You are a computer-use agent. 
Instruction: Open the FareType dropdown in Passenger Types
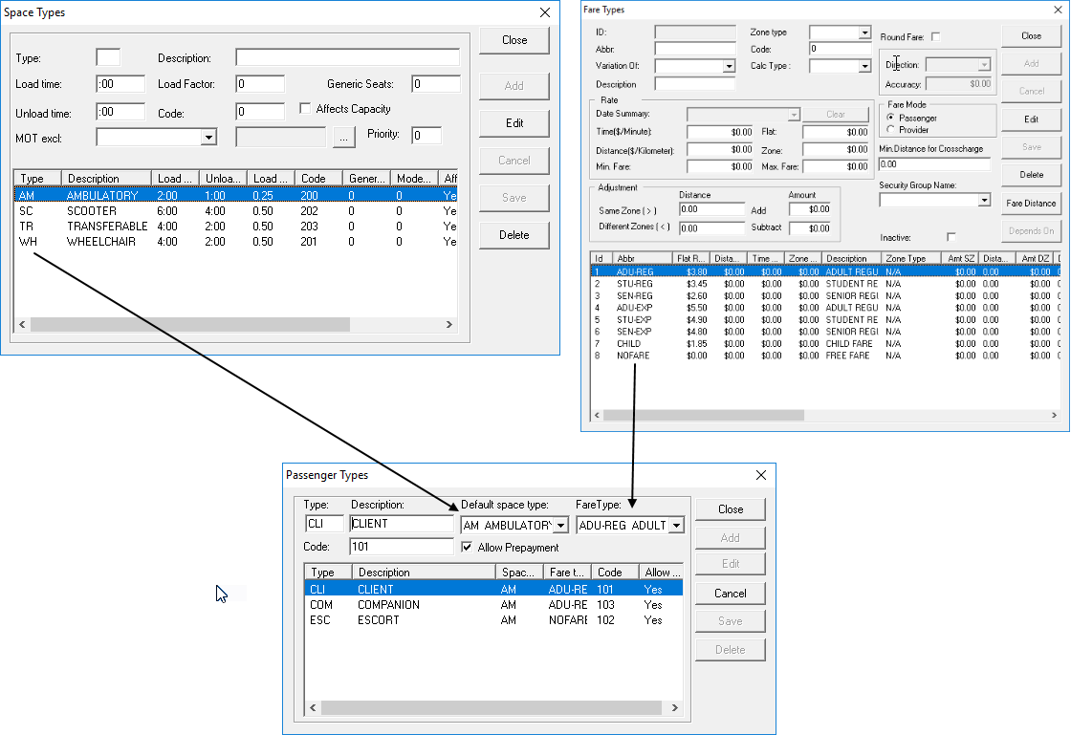[674, 525]
